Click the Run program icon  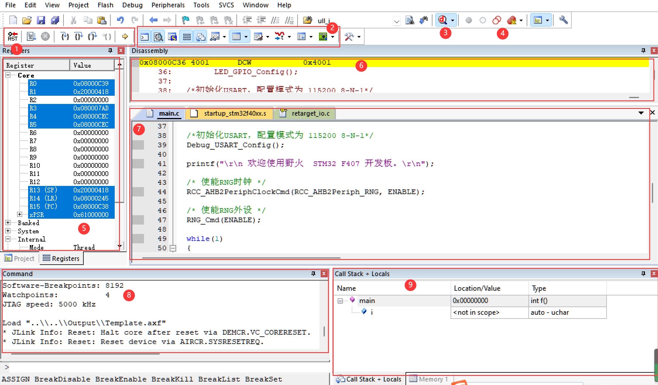click(31, 37)
